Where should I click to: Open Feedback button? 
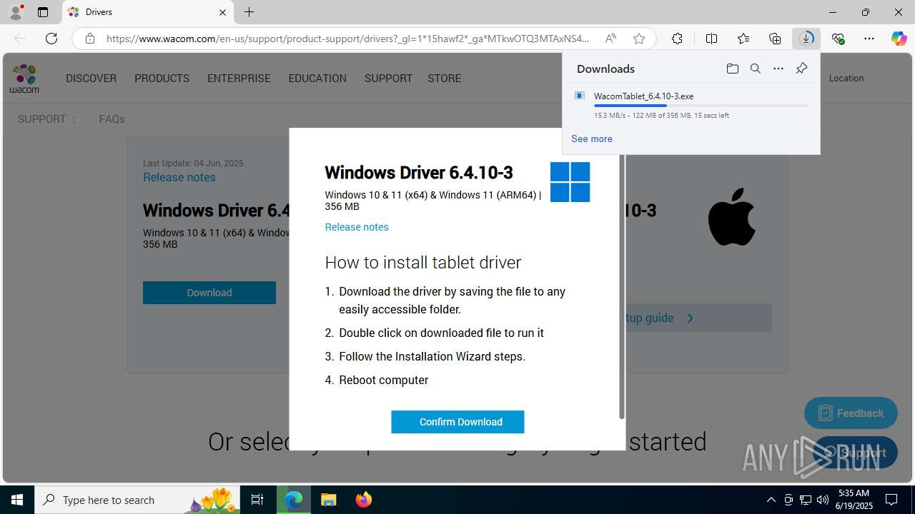point(851,413)
